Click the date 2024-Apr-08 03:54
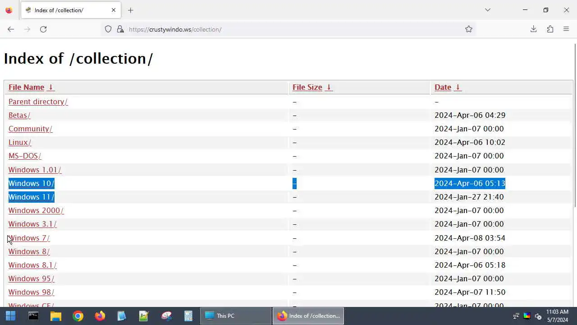Image resolution: width=577 pixels, height=325 pixels. coord(470,238)
